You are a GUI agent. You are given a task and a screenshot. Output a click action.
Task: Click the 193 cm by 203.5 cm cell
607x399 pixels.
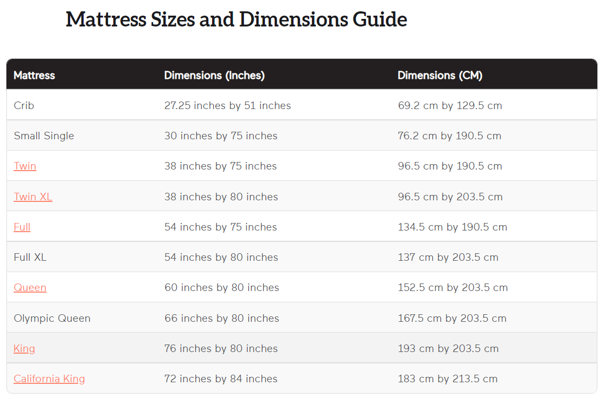click(448, 348)
